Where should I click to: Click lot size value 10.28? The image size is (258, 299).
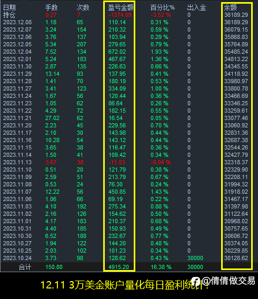click(53, 141)
